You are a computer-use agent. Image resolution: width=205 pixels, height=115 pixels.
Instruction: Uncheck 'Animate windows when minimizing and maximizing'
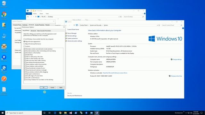pos(25,51)
